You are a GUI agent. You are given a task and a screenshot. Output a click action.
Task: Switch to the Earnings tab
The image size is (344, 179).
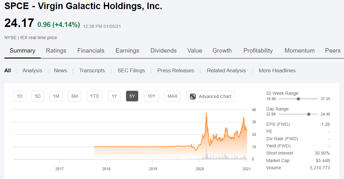[x=127, y=51]
